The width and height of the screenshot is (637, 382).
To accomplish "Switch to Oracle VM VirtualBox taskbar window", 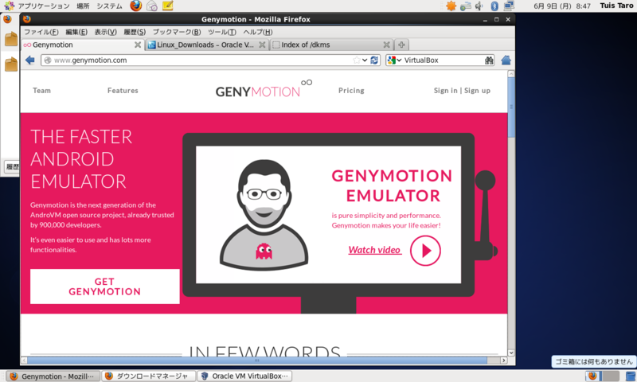I will pyautogui.click(x=245, y=376).
